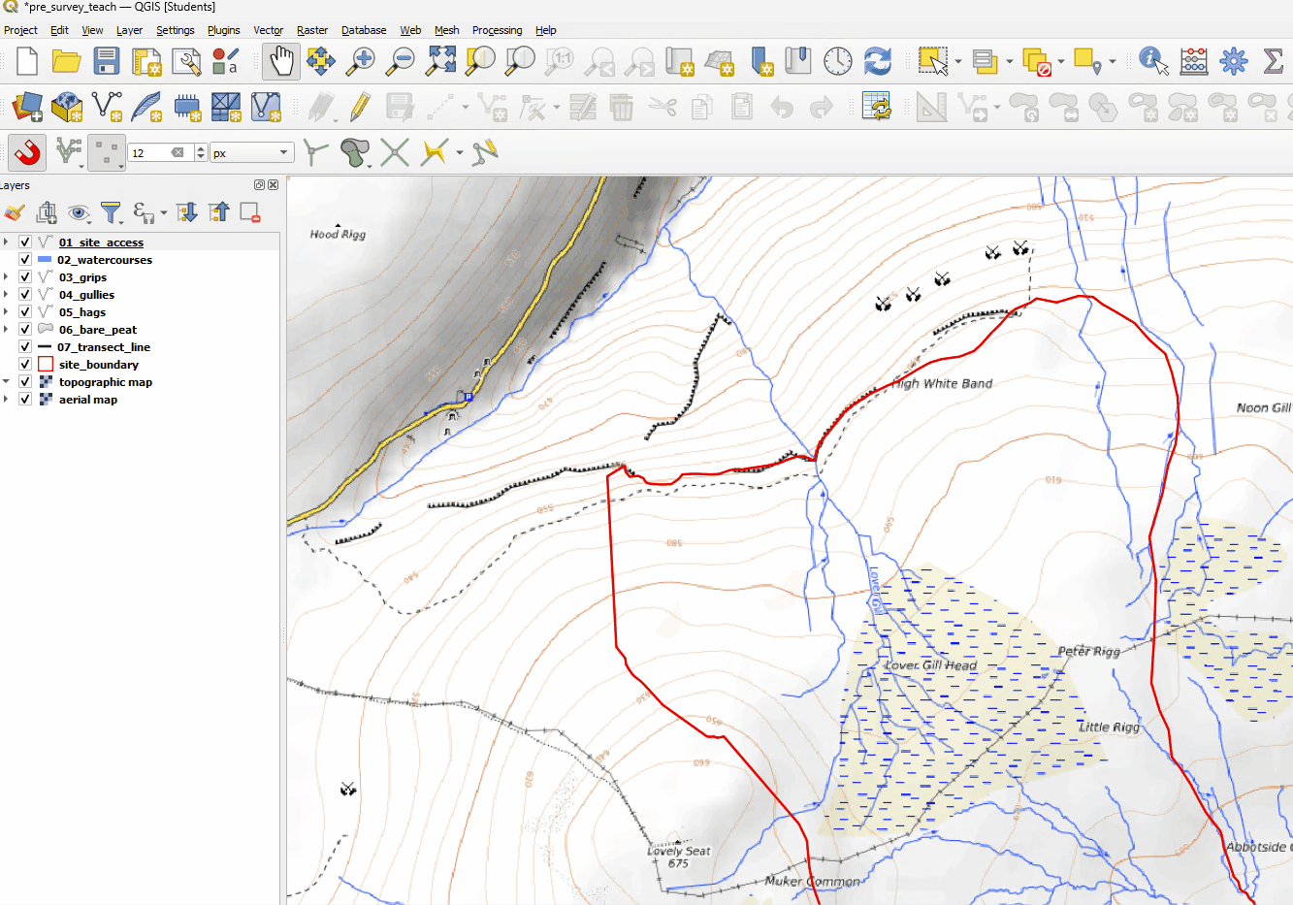Viewport: 1293px width, 905px height.
Task: Open the Identify Features tool
Action: [x=1152, y=61]
